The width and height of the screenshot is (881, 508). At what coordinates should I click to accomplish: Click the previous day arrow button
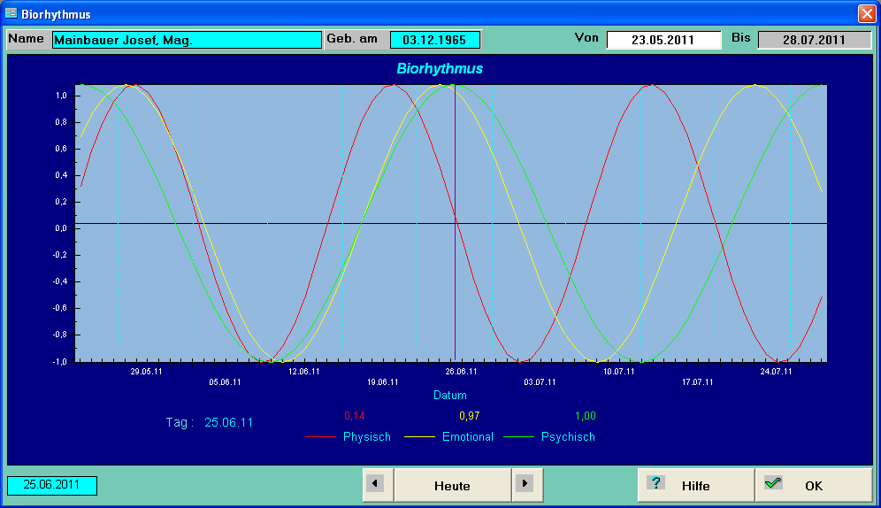[x=378, y=484]
